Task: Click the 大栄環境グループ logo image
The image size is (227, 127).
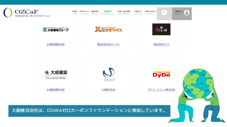Action: coord(56,29)
